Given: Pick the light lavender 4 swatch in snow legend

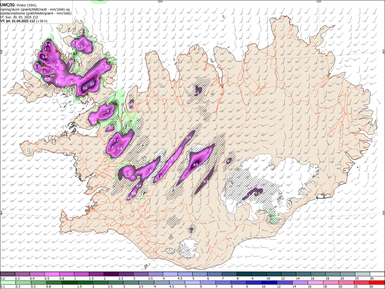Looking at the screenshot, I should pos(170,274).
